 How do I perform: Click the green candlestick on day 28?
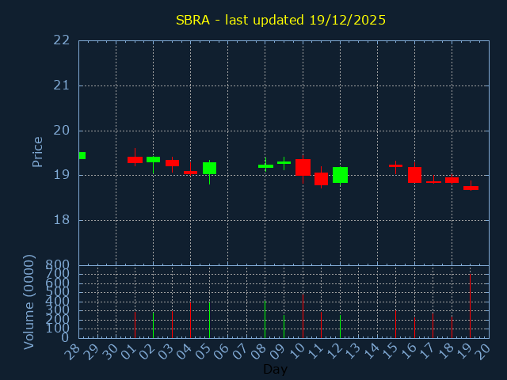[82, 155]
